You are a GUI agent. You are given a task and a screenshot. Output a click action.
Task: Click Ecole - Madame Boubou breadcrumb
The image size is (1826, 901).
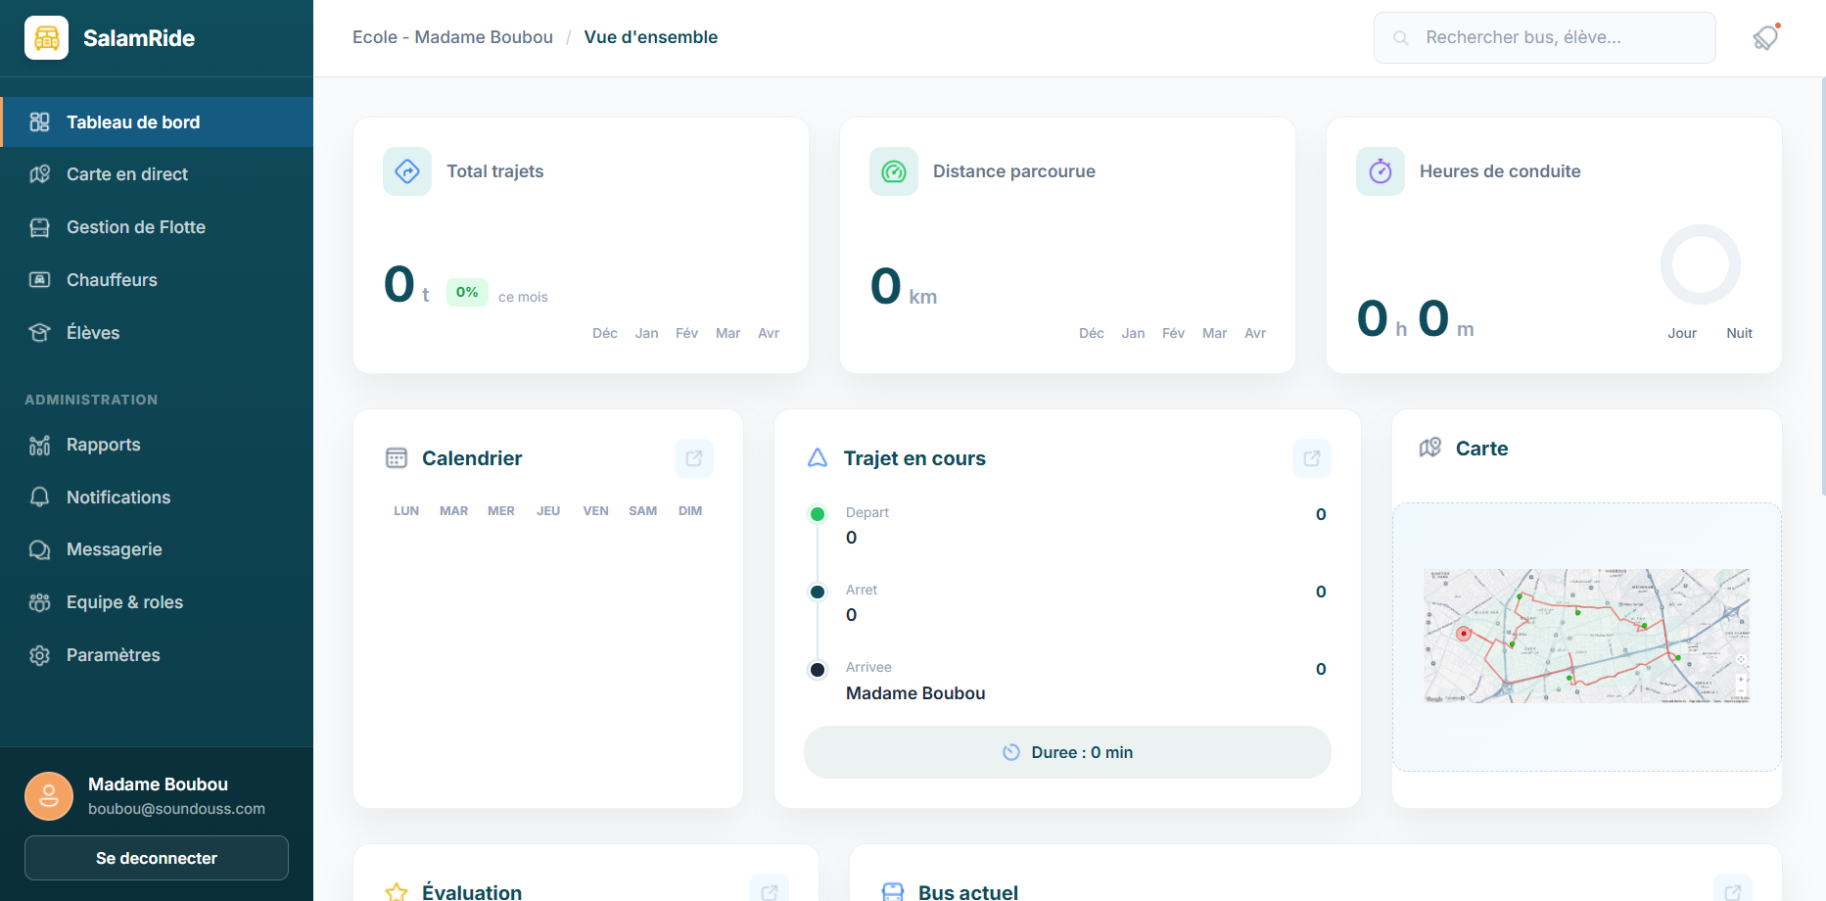point(452,37)
